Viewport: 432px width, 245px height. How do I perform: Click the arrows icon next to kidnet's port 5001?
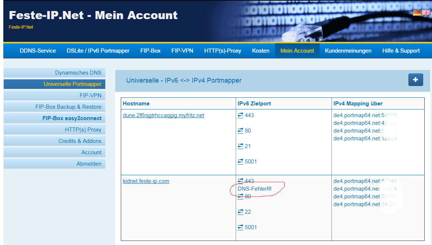coord(241,227)
